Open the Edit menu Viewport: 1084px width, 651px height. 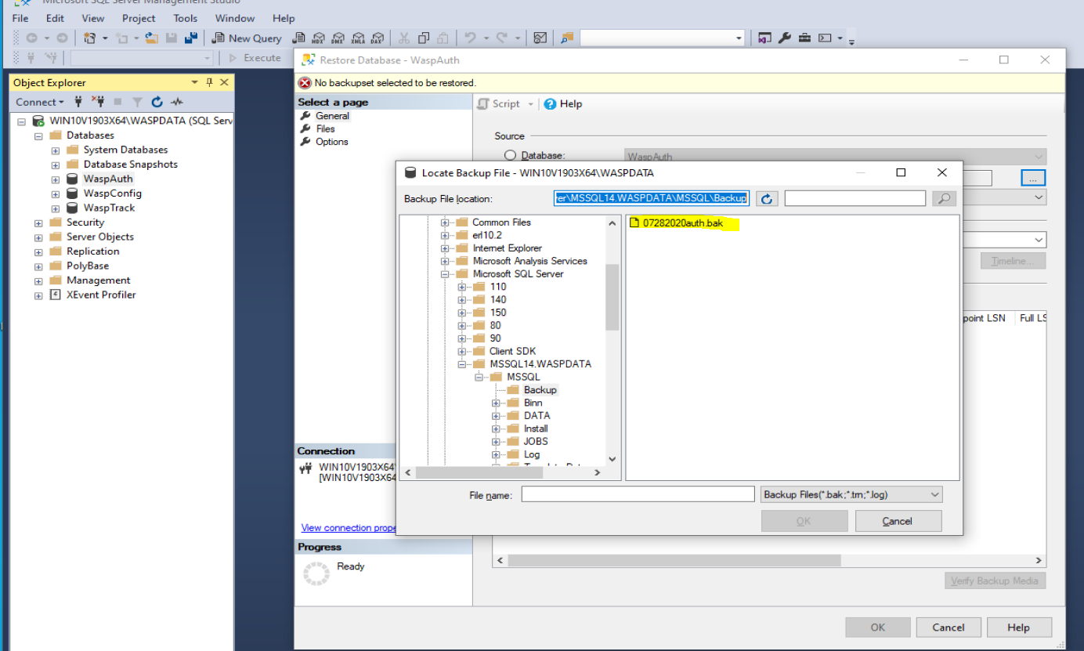(55, 18)
